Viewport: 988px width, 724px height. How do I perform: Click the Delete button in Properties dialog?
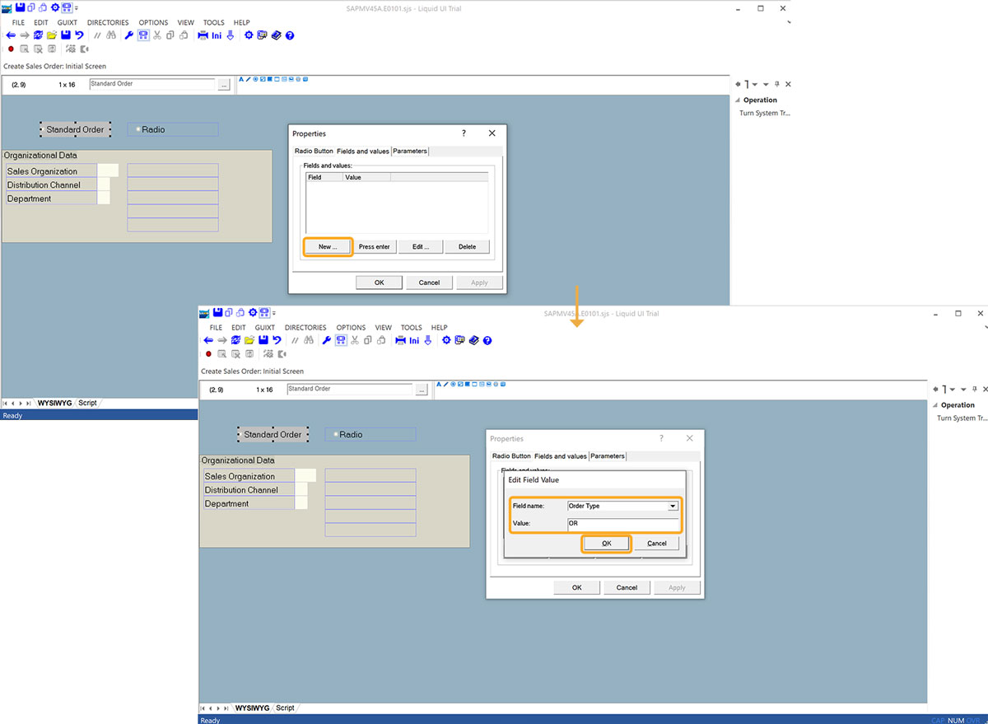coord(467,246)
